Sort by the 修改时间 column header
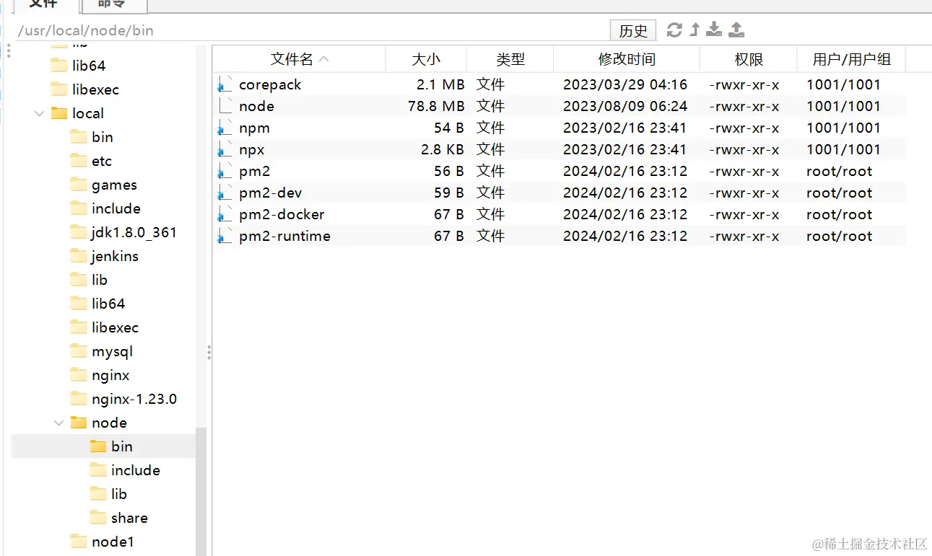This screenshot has width=932, height=556. coord(627,59)
